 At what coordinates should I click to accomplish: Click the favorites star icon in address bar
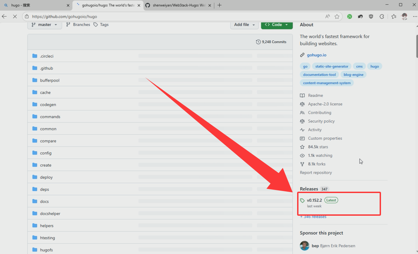click(337, 16)
